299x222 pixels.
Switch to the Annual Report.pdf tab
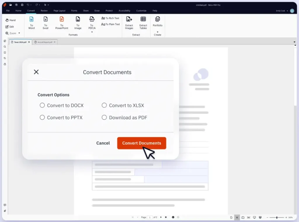pyautogui.click(x=44, y=42)
